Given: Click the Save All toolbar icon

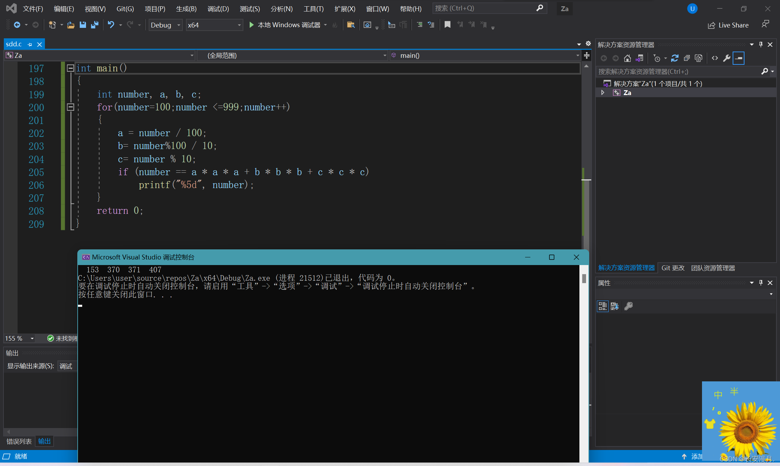Looking at the screenshot, I should coord(94,25).
